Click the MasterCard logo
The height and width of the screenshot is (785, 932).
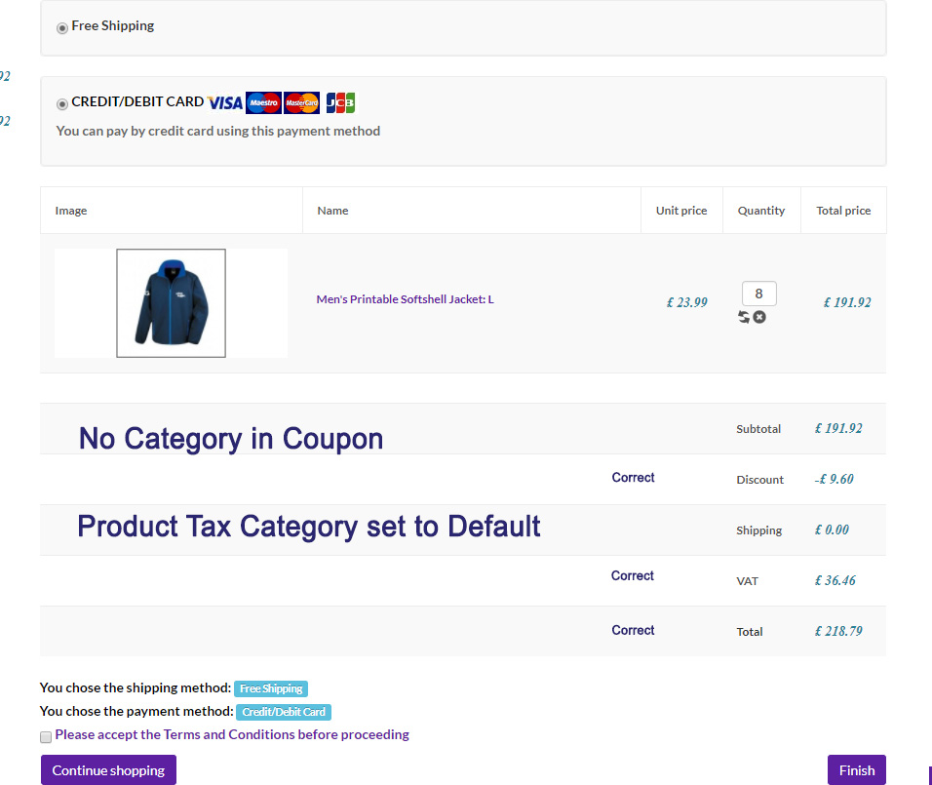click(x=301, y=102)
